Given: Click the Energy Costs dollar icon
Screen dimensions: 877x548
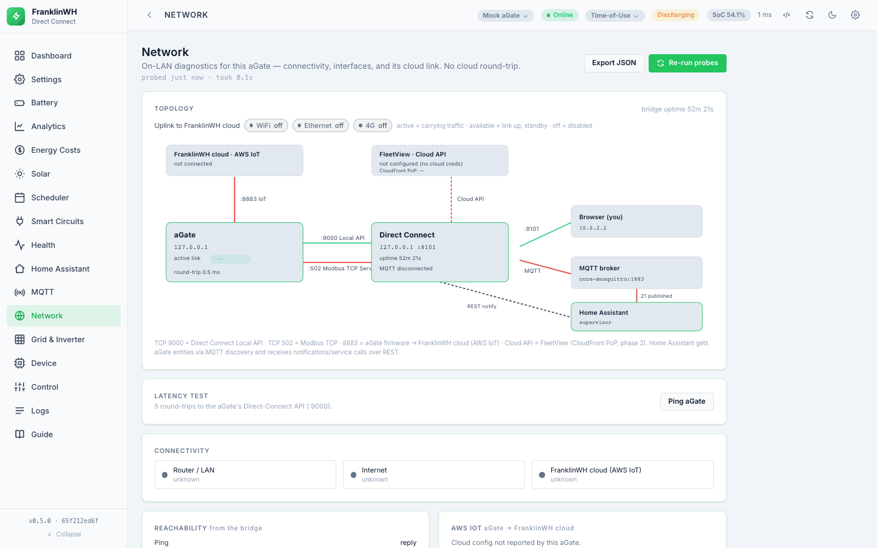Looking at the screenshot, I should (19, 150).
